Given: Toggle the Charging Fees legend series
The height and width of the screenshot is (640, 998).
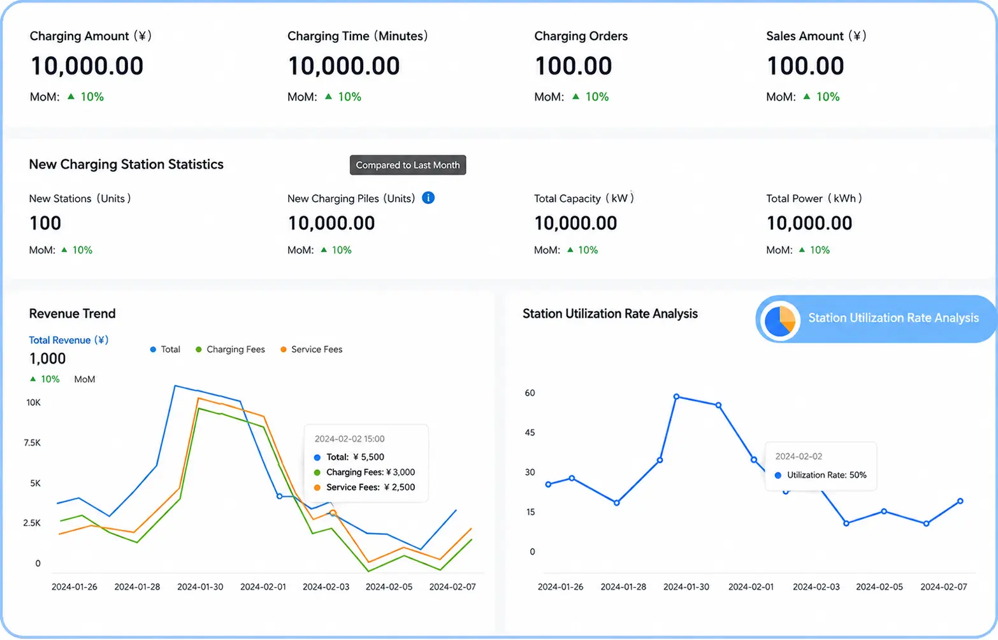Looking at the screenshot, I should point(230,350).
